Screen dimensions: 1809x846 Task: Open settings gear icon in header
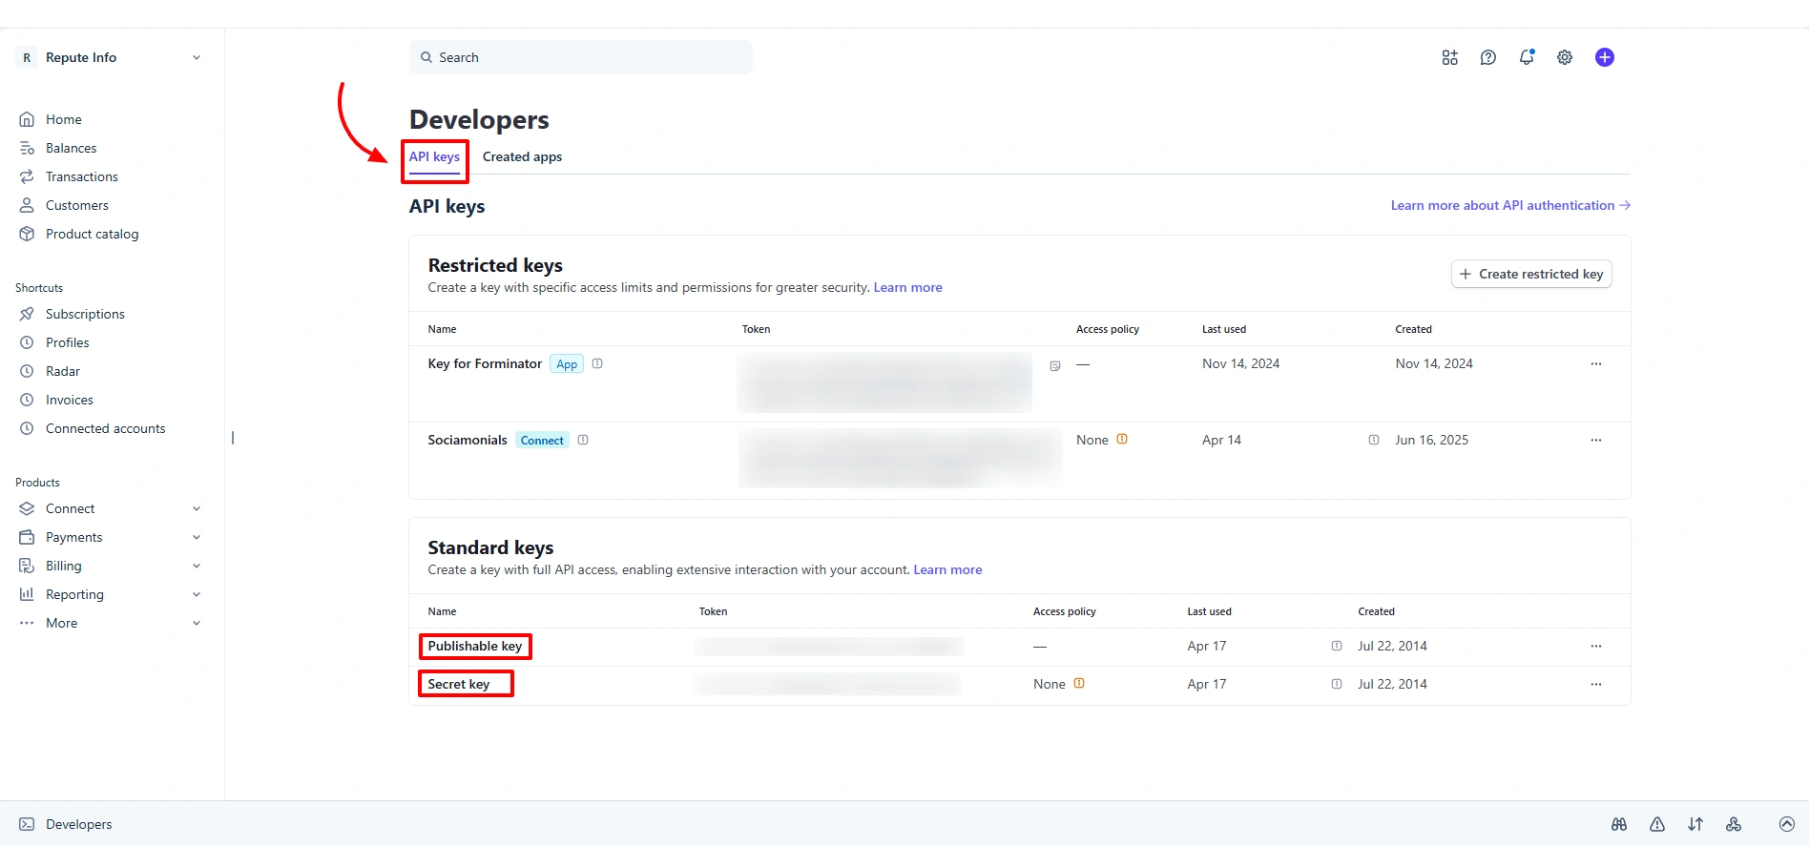[1565, 57]
